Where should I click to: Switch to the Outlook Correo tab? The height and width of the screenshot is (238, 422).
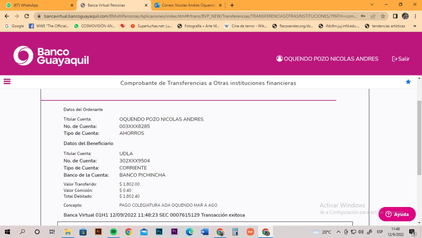click(188, 5)
